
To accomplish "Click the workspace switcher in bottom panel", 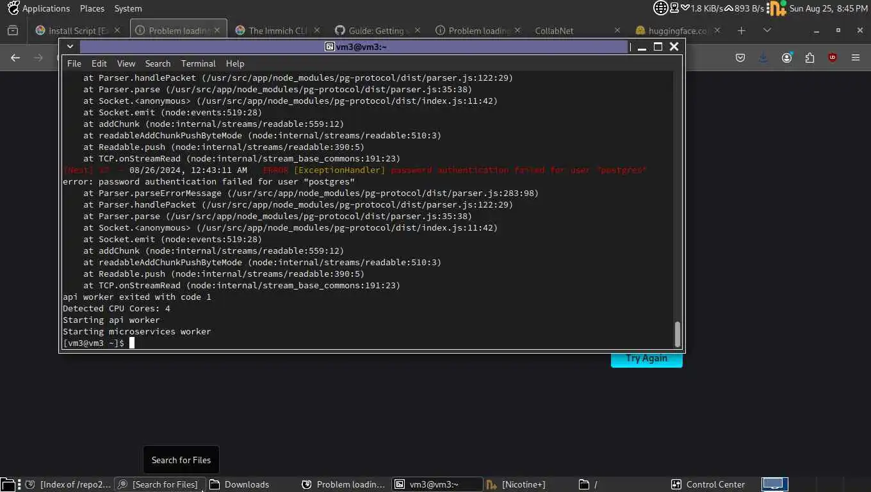I will [774, 484].
